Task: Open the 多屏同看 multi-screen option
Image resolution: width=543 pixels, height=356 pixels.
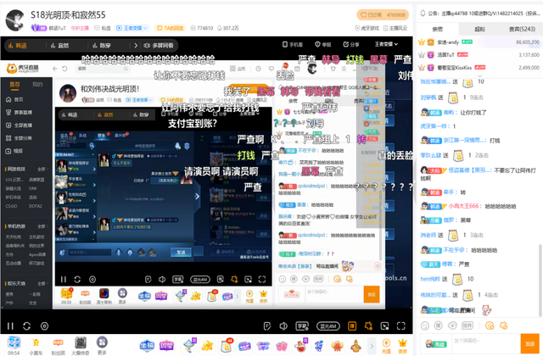Action: pos(163,44)
